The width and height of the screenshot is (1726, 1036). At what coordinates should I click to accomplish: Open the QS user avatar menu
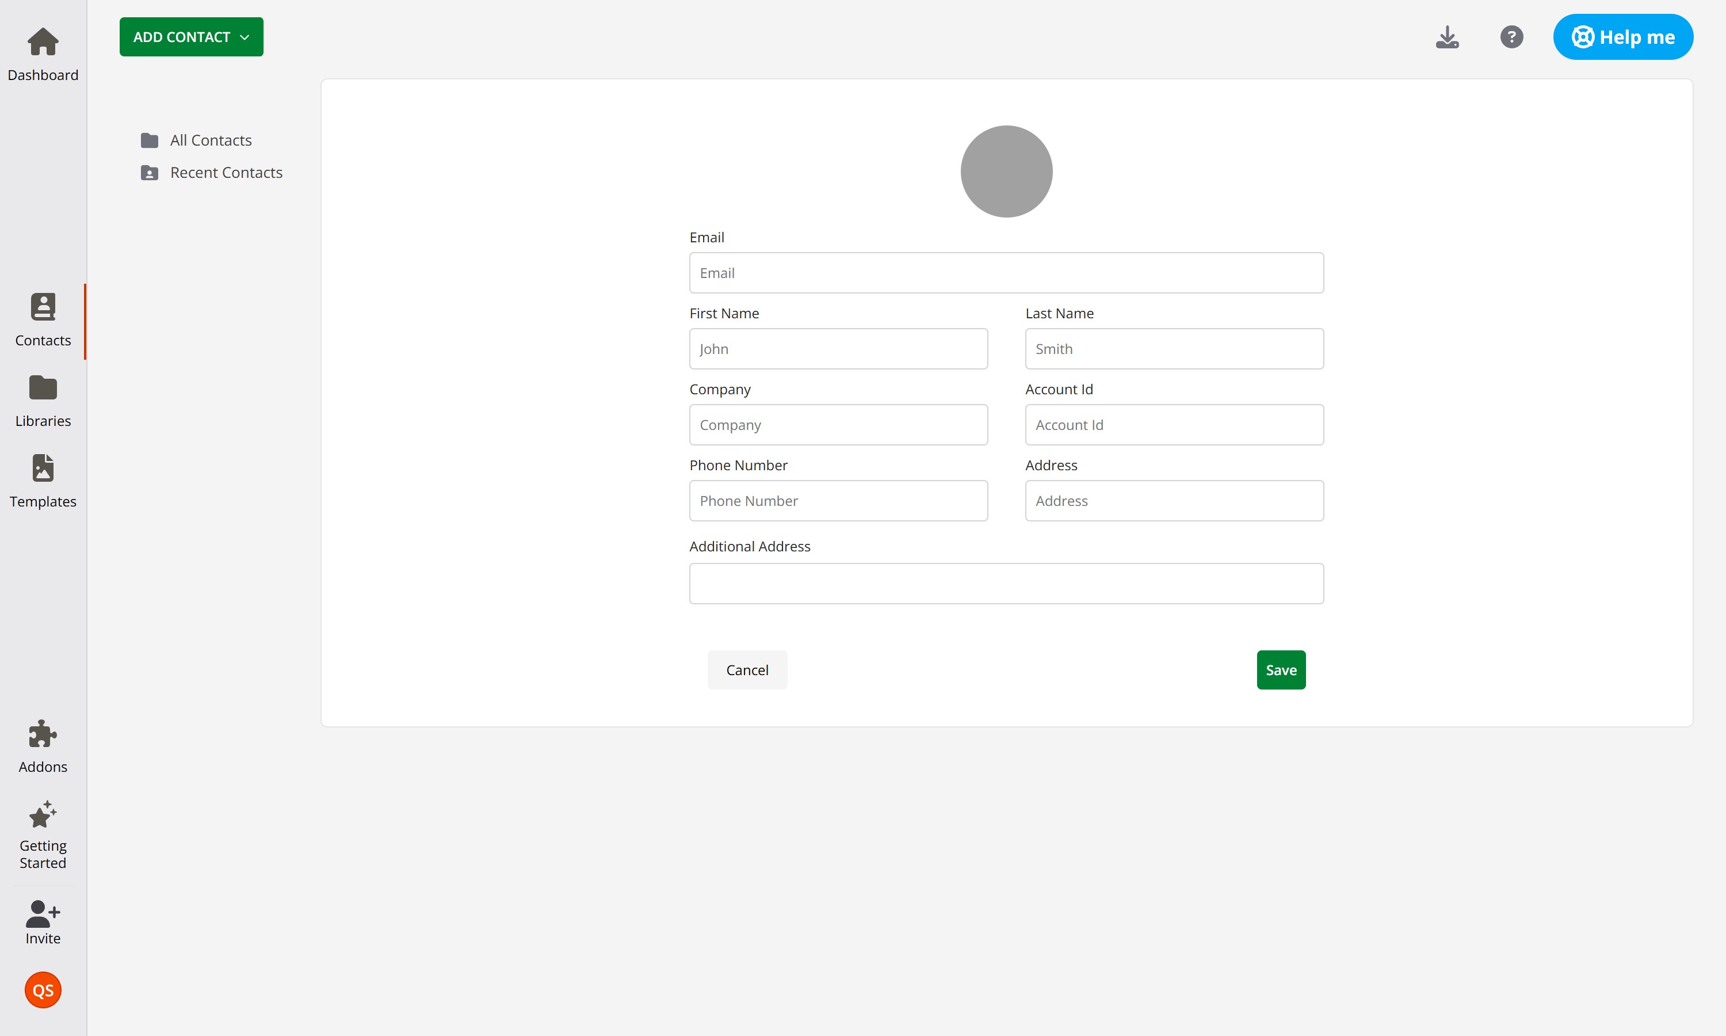pyautogui.click(x=43, y=990)
